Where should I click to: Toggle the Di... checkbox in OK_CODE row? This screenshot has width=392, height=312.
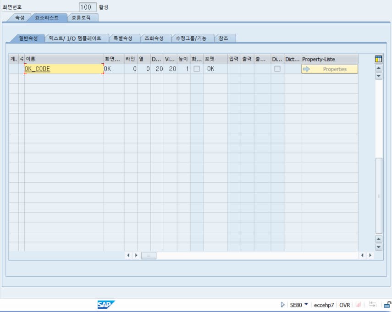click(277, 69)
